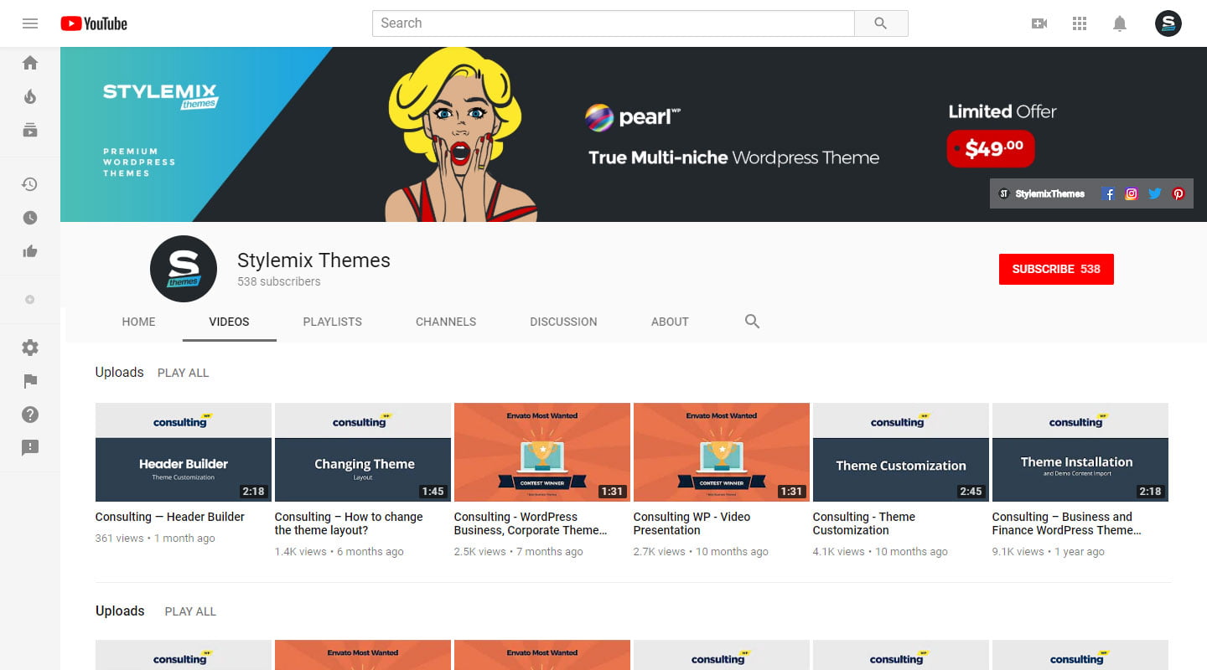Click in the Search input field

613,23
